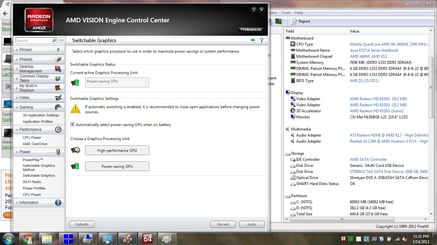
Task: Open Paint palette icon in taskbar
Action: tap(167, 239)
